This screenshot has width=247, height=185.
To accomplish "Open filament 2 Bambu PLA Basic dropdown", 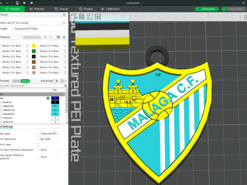I will 50,46.
